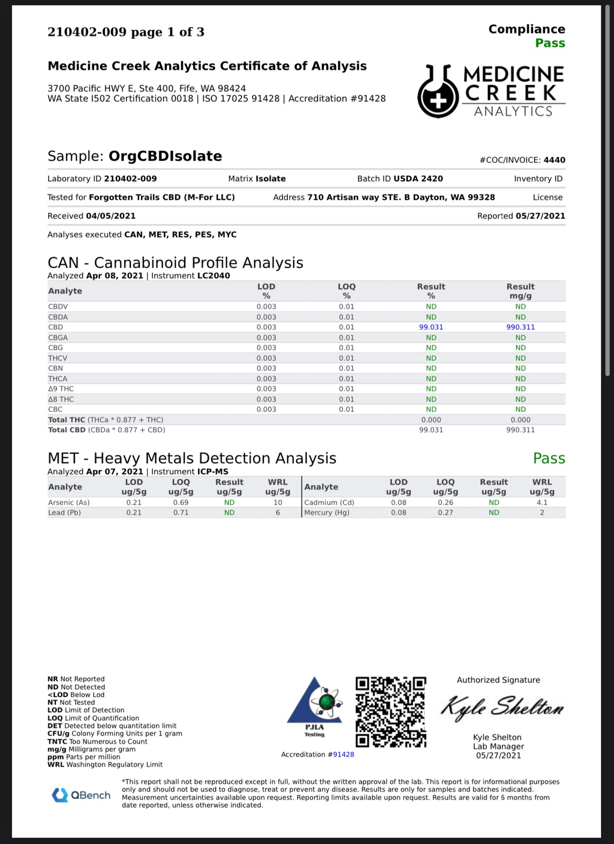This screenshot has width=614, height=844.
Task: Click the Arsenic (As) analyte row
Action: coord(174,503)
